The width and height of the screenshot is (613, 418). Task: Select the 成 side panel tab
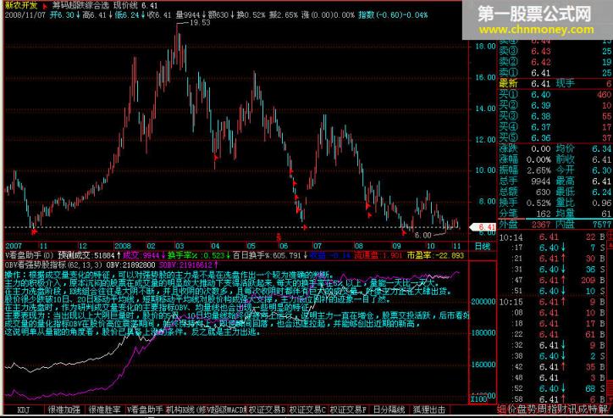[583, 410]
